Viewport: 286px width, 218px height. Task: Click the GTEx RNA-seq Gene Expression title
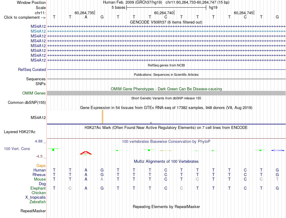[166, 107]
